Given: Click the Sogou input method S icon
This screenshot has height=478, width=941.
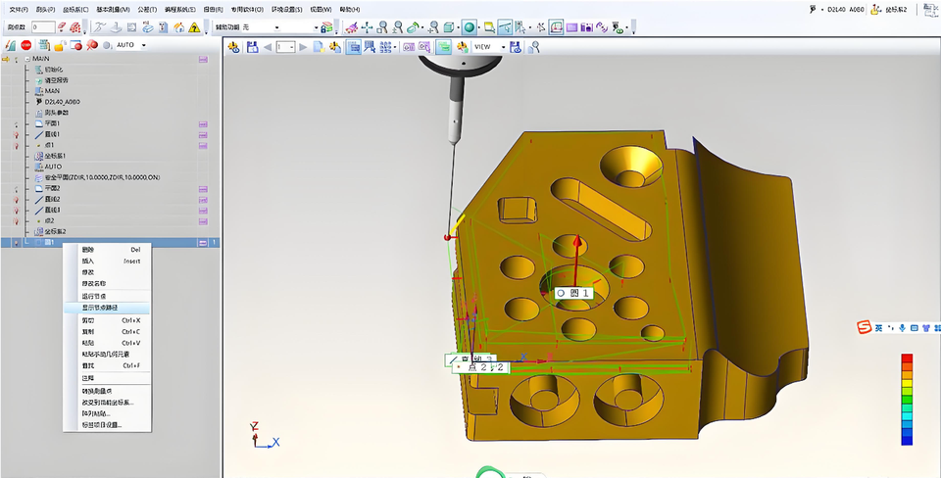Looking at the screenshot, I should (865, 327).
